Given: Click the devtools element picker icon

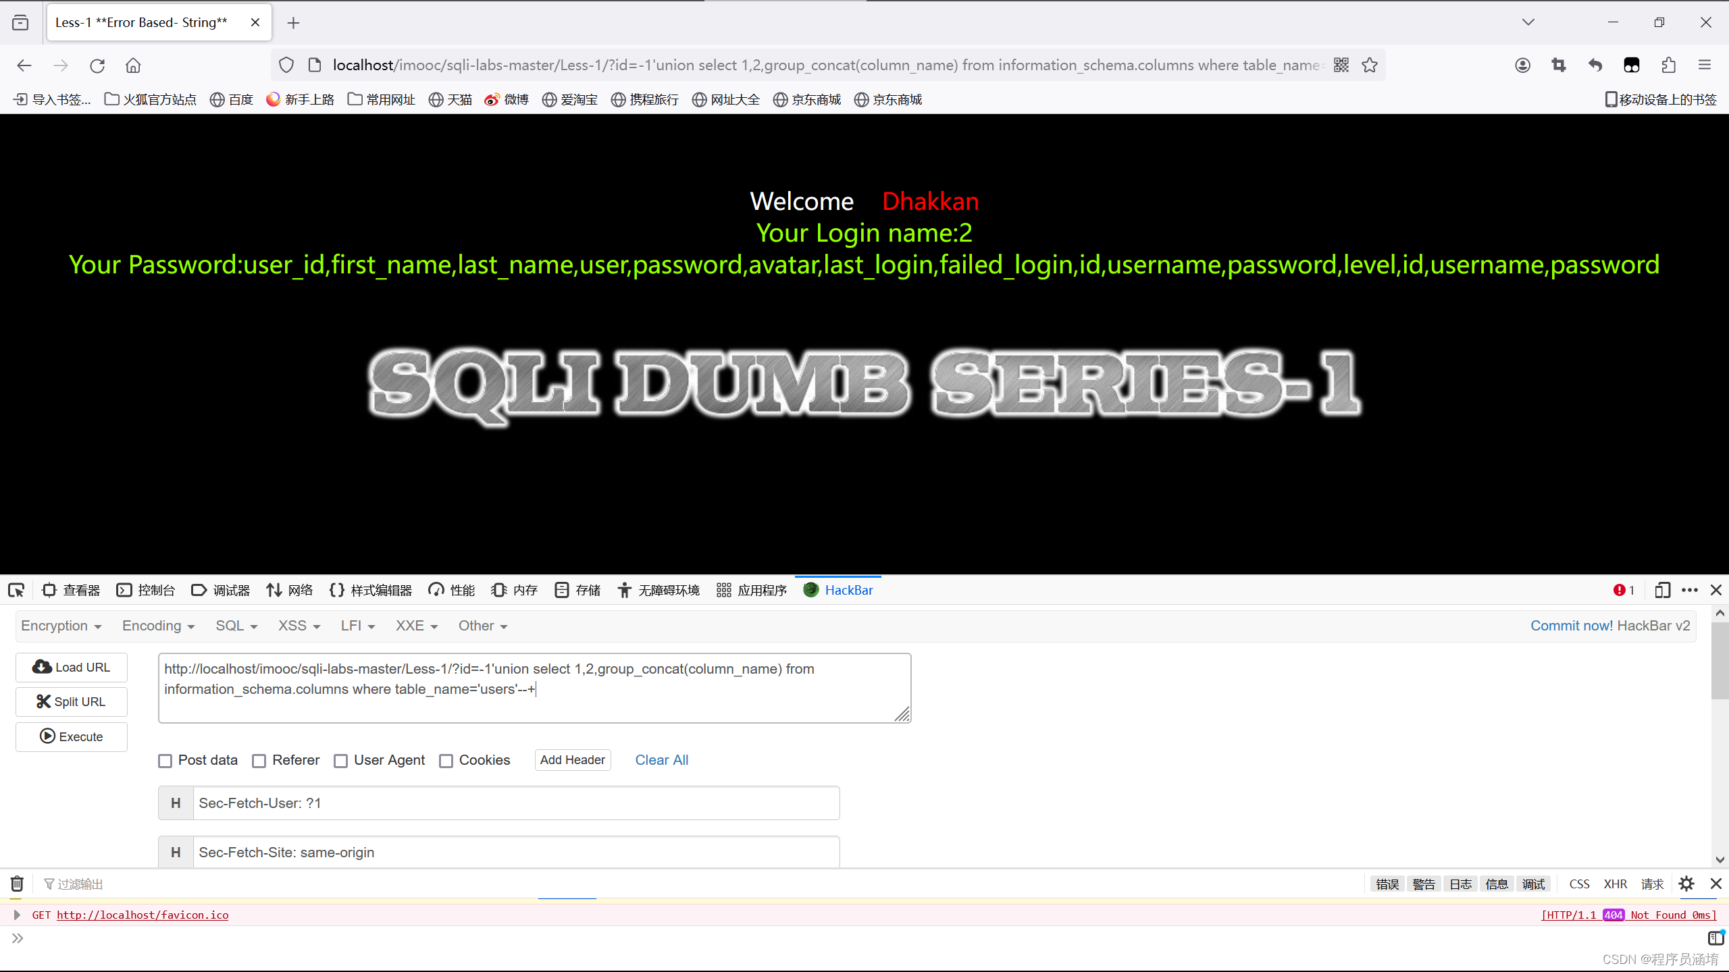Looking at the screenshot, I should pos(16,591).
